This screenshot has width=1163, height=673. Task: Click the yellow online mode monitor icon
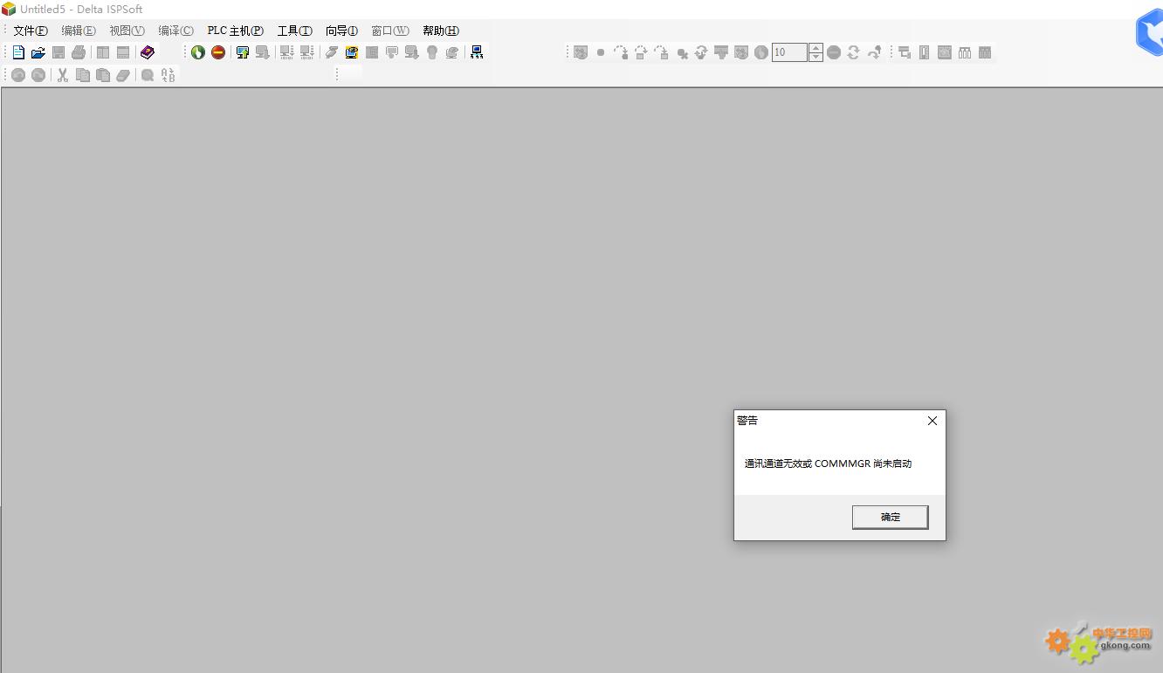[351, 52]
